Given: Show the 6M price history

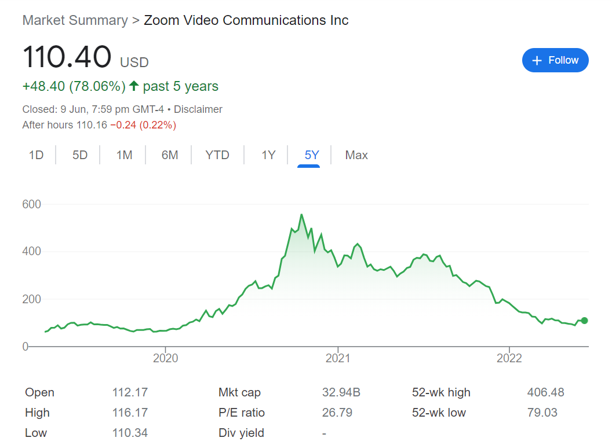Looking at the screenshot, I should click(x=170, y=155).
